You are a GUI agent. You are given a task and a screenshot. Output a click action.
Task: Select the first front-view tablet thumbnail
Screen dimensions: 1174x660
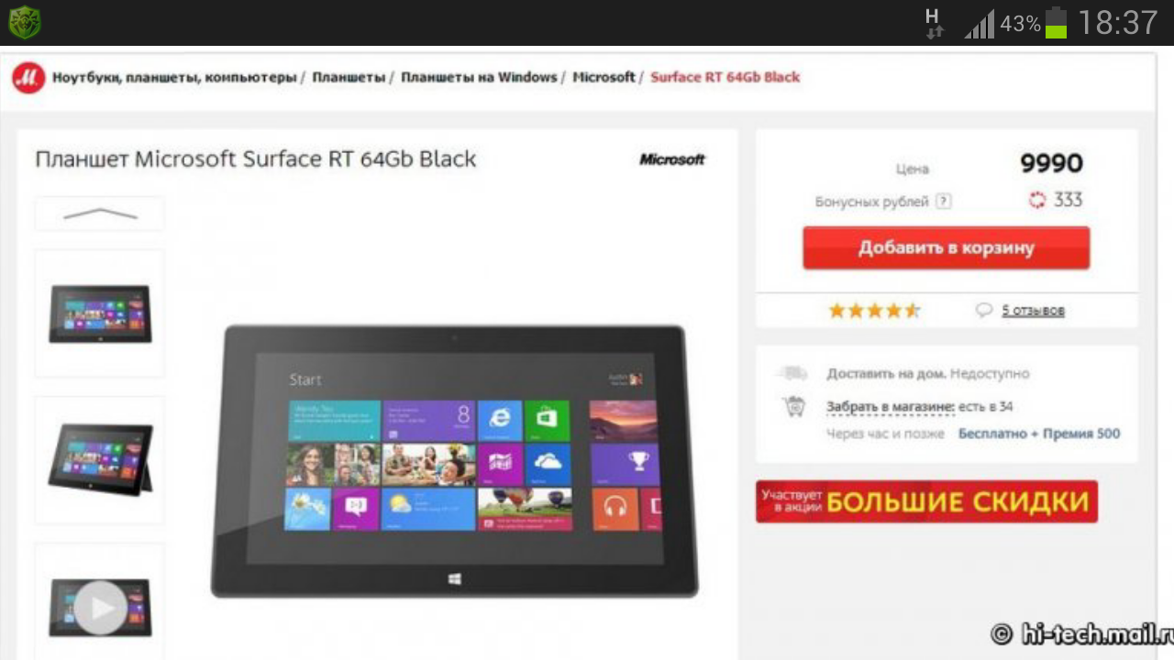pos(100,313)
